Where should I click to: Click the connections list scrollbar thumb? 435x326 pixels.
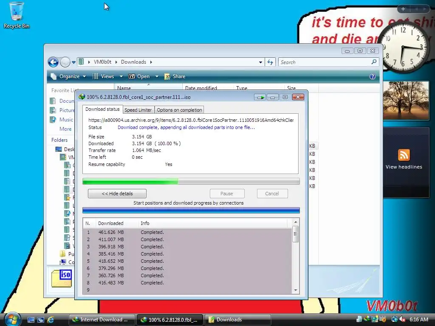(296, 234)
